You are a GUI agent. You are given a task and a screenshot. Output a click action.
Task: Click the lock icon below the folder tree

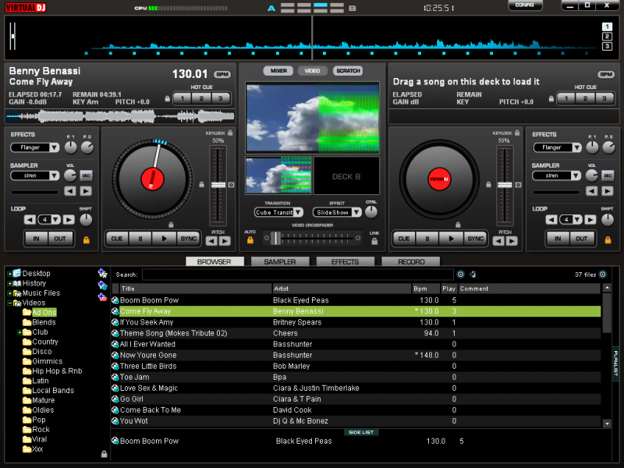point(104,454)
